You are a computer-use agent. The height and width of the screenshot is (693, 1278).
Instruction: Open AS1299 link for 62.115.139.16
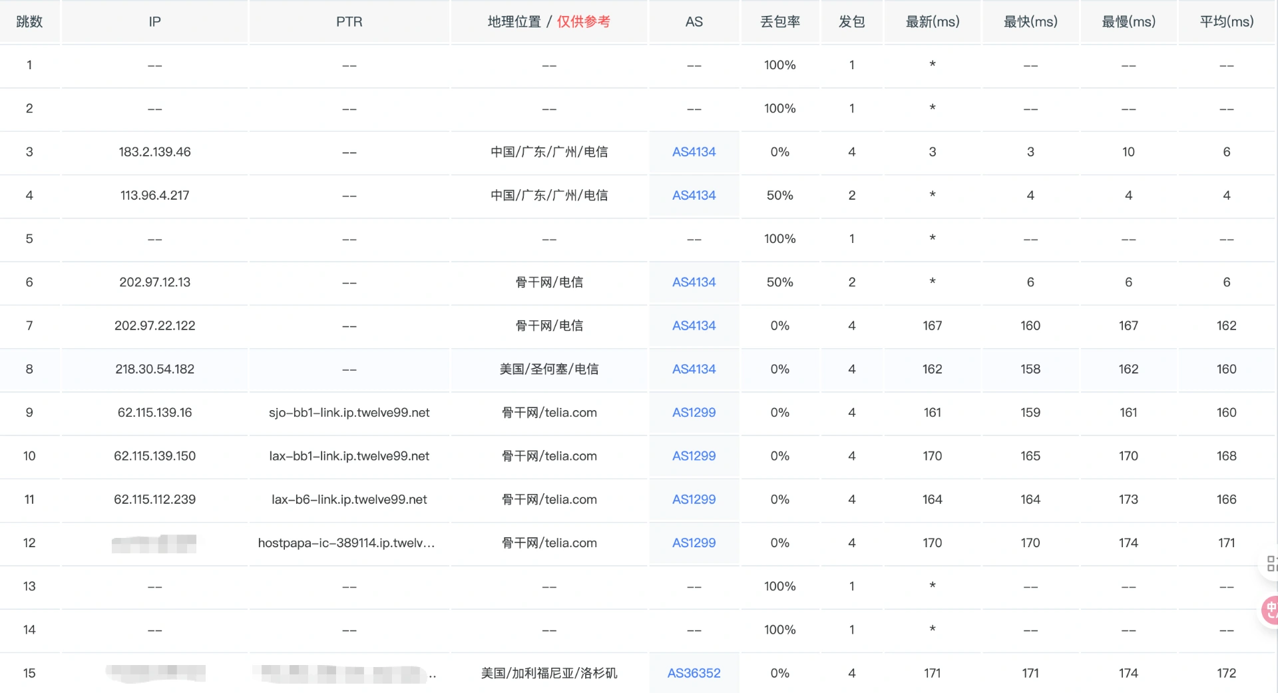(694, 413)
